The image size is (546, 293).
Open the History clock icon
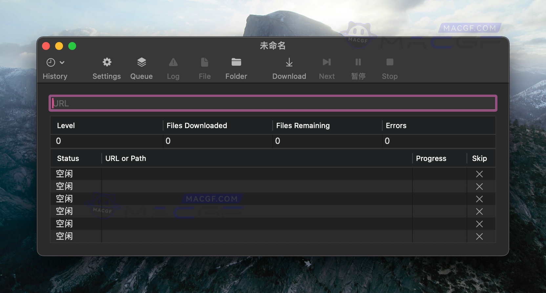tap(51, 62)
